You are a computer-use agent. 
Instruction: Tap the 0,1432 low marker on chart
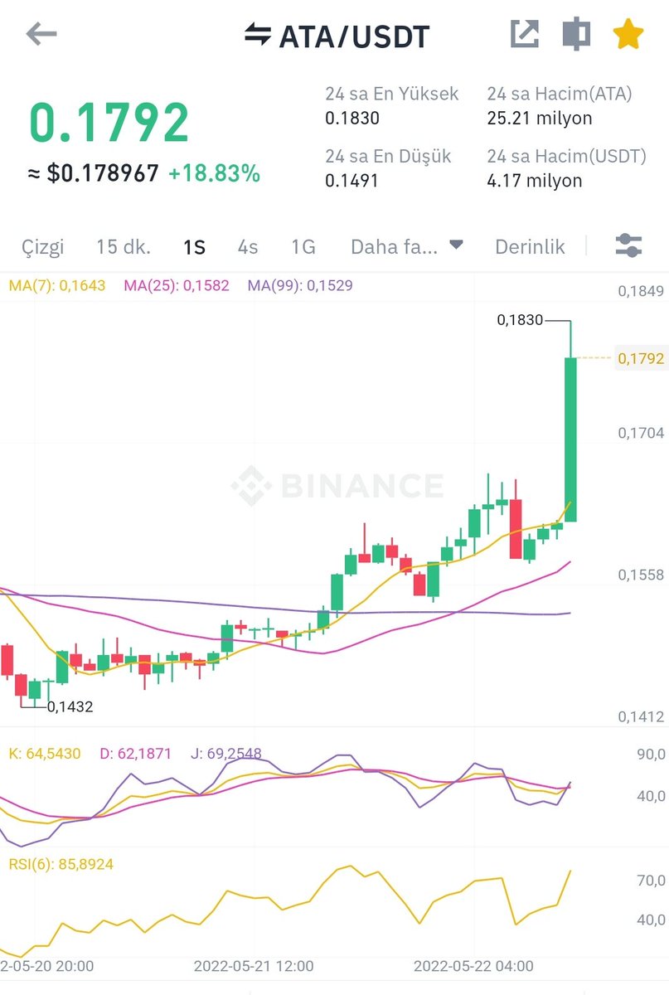[70, 707]
